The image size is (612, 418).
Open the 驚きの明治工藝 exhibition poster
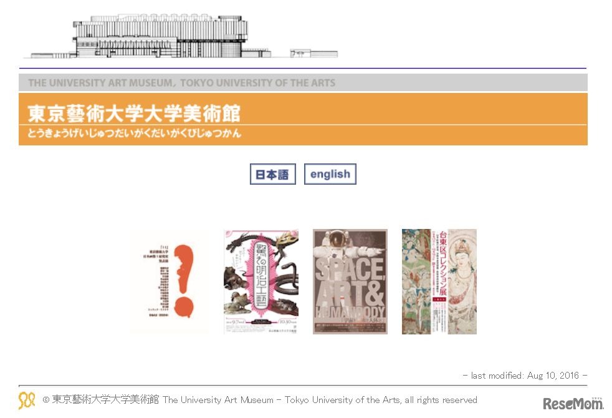(261, 281)
